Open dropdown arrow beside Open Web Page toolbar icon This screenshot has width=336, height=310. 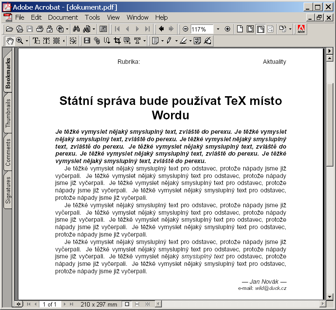coord(67,29)
